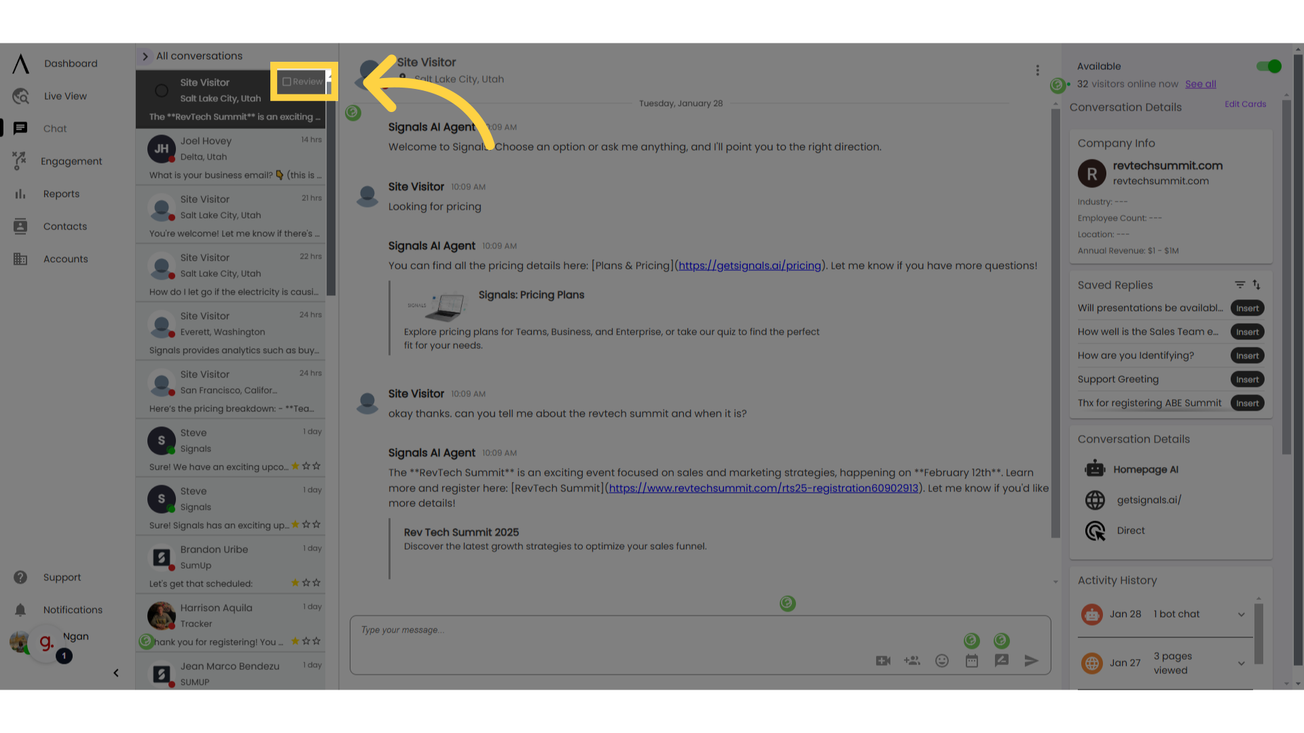The image size is (1304, 733).
Task: Expand Jan 27 pages viewed activity
Action: click(x=1242, y=663)
